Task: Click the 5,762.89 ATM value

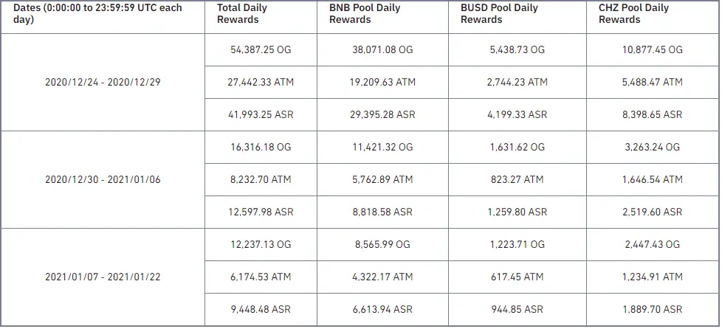Action: (382, 179)
